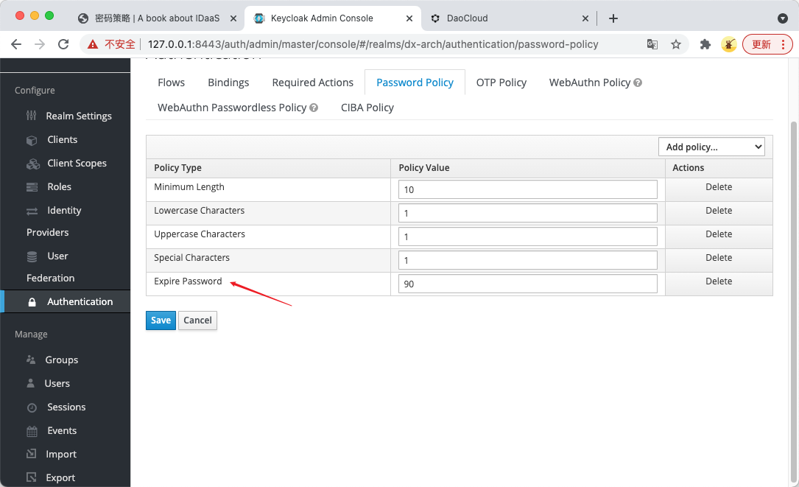Image resolution: width=799 pixels, height=487 pixels.
Task: Click the browser address bar URL
Action: coord(373,44)
